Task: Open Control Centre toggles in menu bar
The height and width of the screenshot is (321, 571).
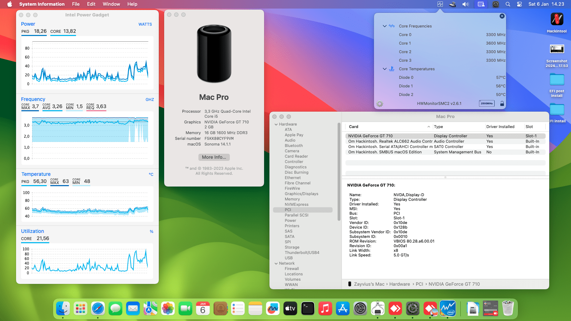Action: [x=519, y=4]
